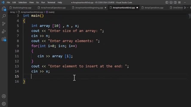Click the 'cin >> x;' line
The height and width of the screenshot is (107, 191).
(x=41, y=71)
